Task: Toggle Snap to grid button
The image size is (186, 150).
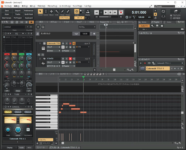Action: pyautogui.click(x=77, y=11)
